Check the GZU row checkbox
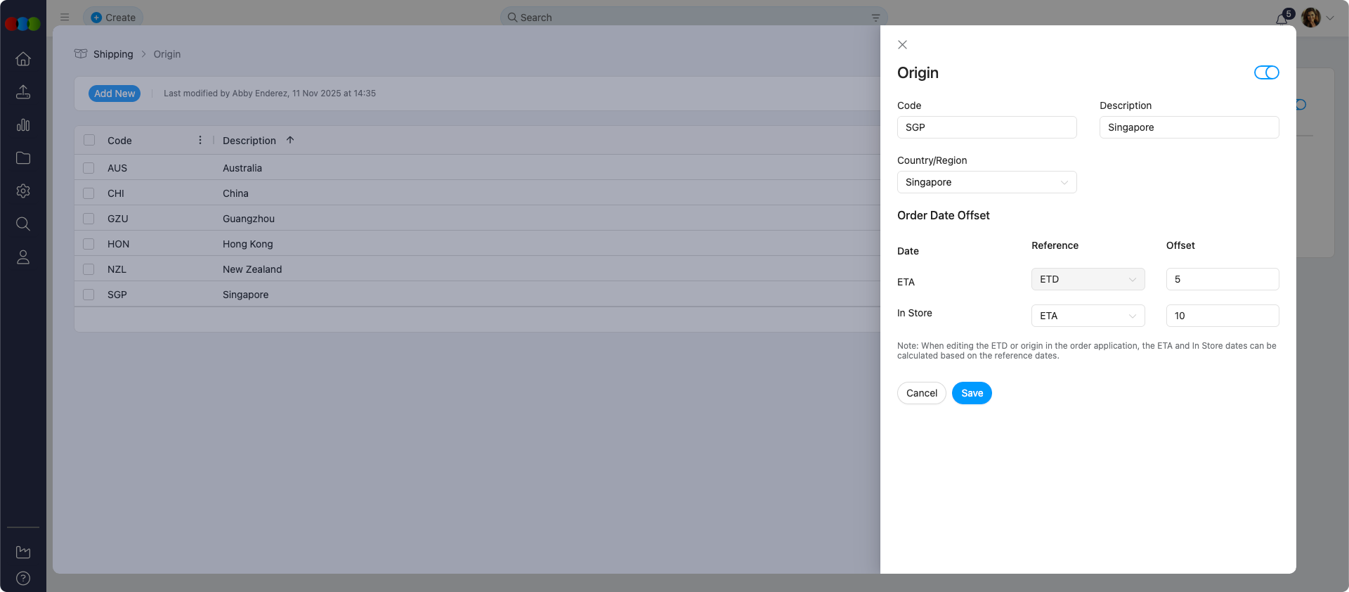1349x592 pixels. tap(89, 219)
